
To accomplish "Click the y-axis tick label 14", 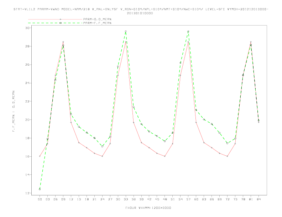I will (27, 175).
